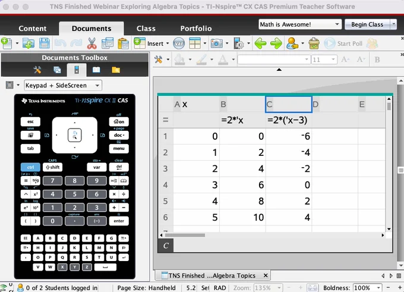Open Page Sorter icon in Documents Toolbox

(x=57, y=70)
